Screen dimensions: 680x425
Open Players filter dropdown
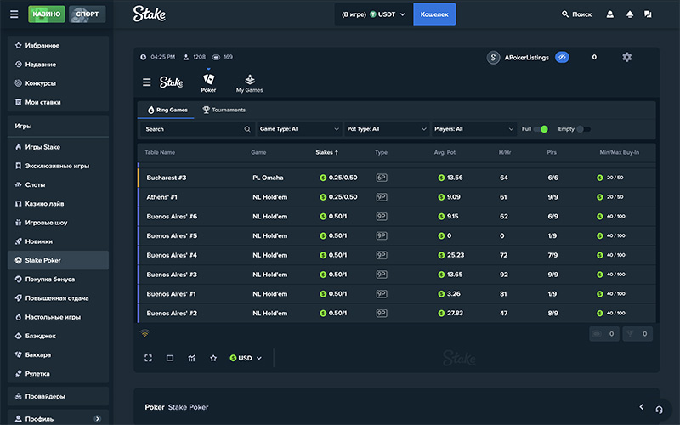[x=474, y=129]
